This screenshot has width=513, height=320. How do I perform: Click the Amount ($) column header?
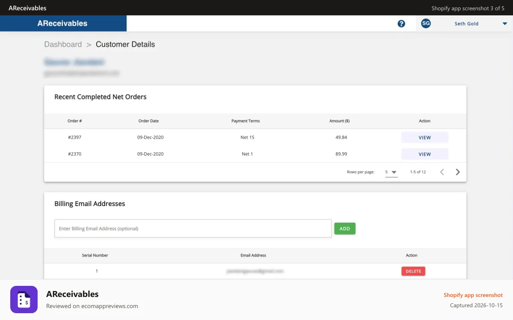[339, 121]
